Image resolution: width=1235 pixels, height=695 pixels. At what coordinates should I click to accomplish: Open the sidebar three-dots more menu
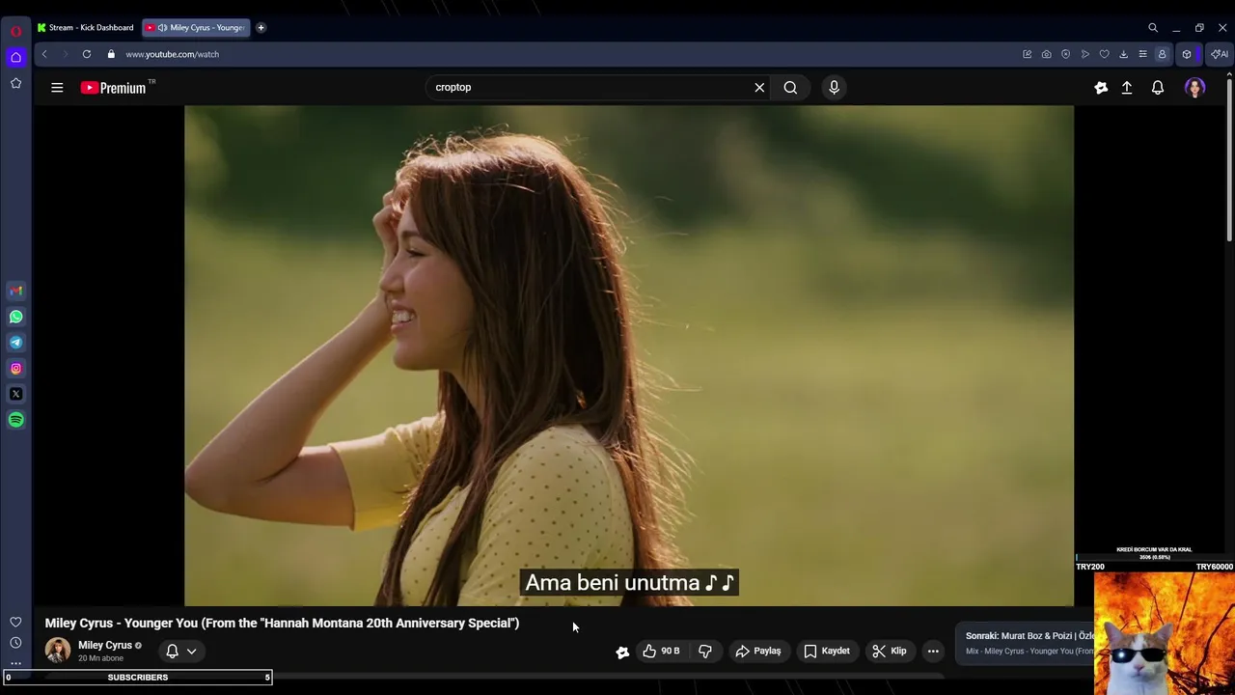coord(15,663)
